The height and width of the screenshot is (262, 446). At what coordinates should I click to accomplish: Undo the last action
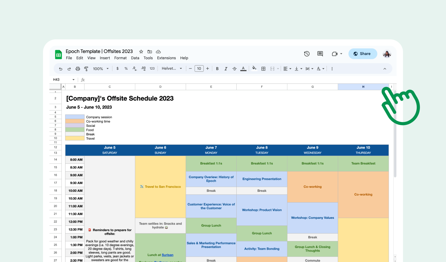point(61,69)
